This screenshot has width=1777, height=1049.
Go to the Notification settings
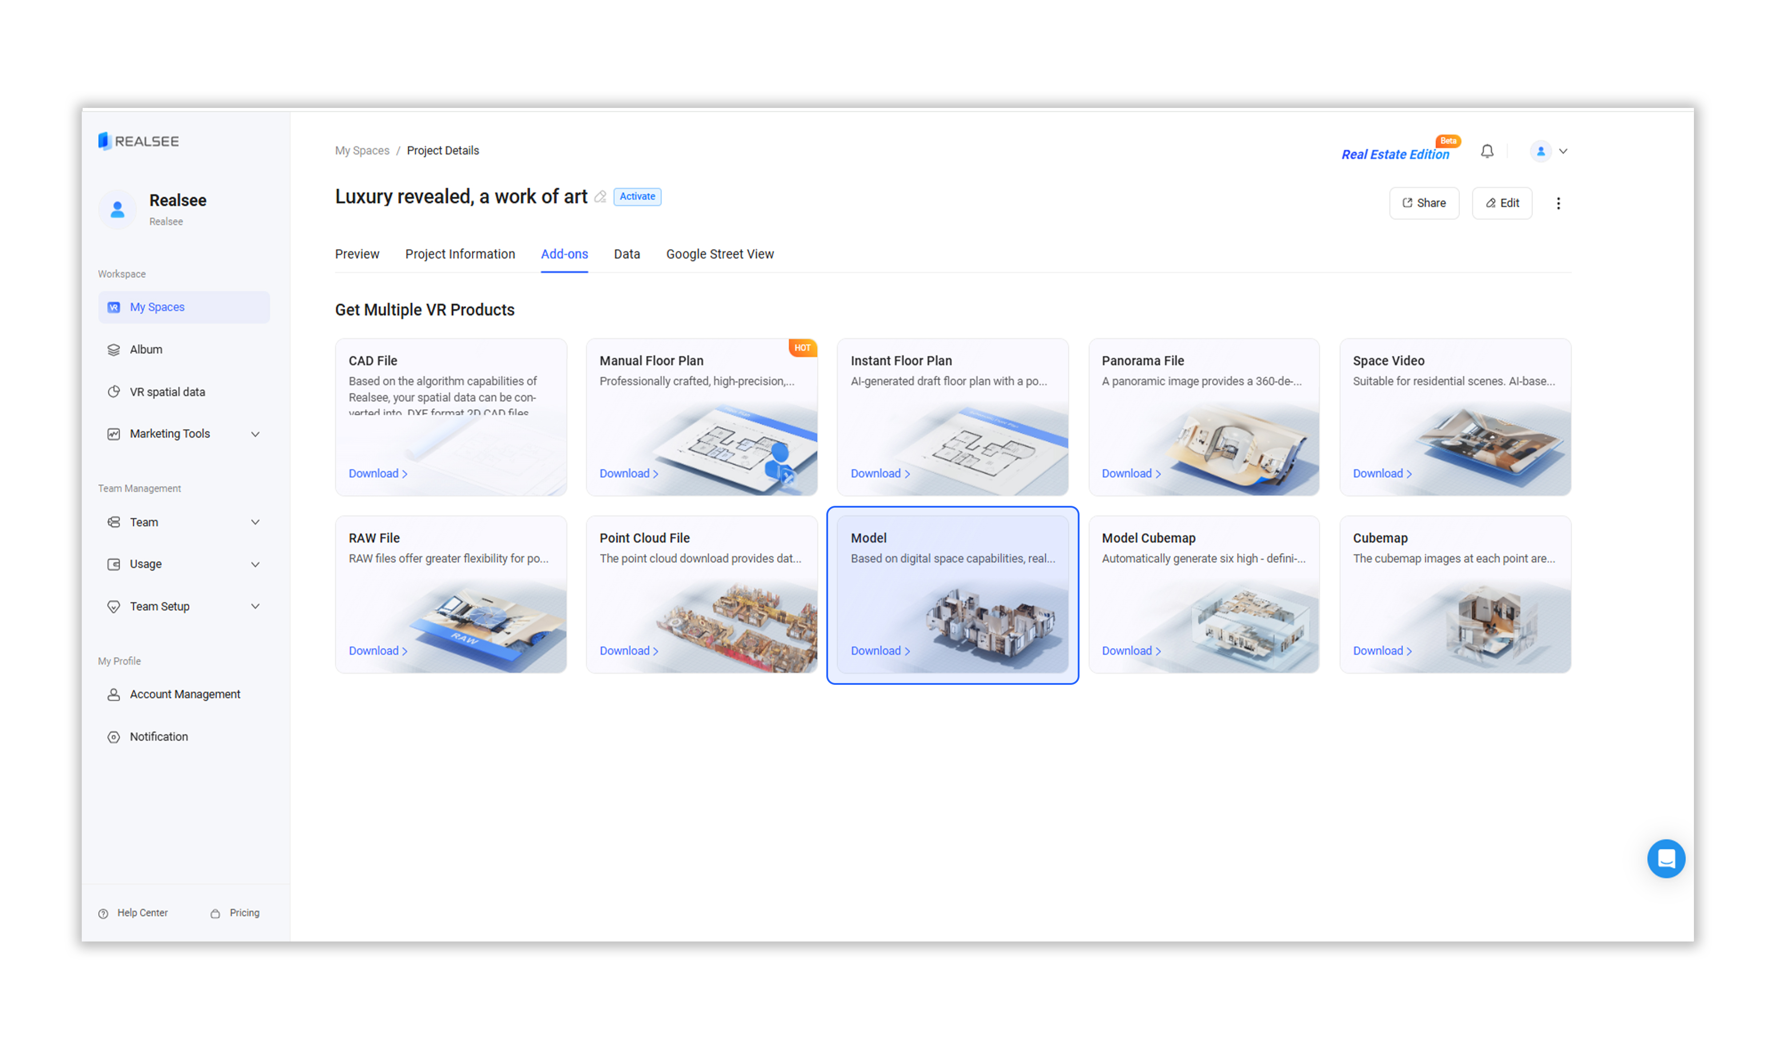[x=159, y=736]
